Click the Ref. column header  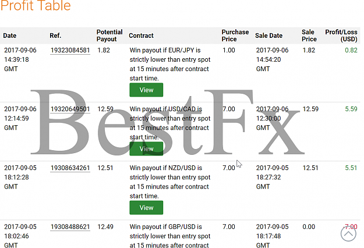point(55,36)
